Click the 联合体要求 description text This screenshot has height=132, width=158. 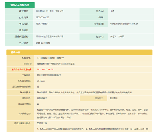coord(85,92)
